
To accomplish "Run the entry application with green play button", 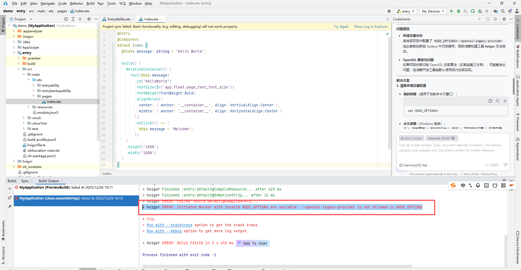I will [452, 11].
